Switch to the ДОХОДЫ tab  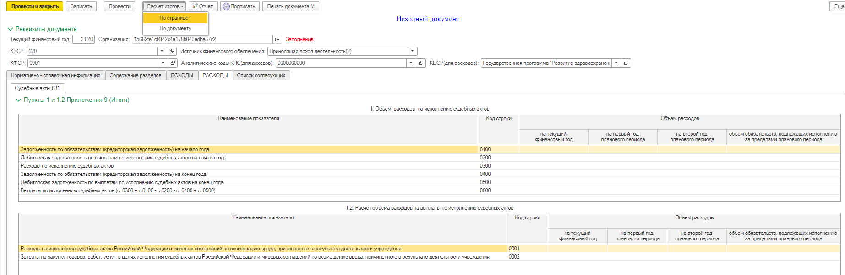pos(182,75)
